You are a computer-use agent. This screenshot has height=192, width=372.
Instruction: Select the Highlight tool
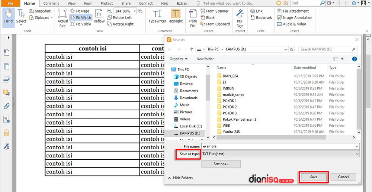[176, 17]
